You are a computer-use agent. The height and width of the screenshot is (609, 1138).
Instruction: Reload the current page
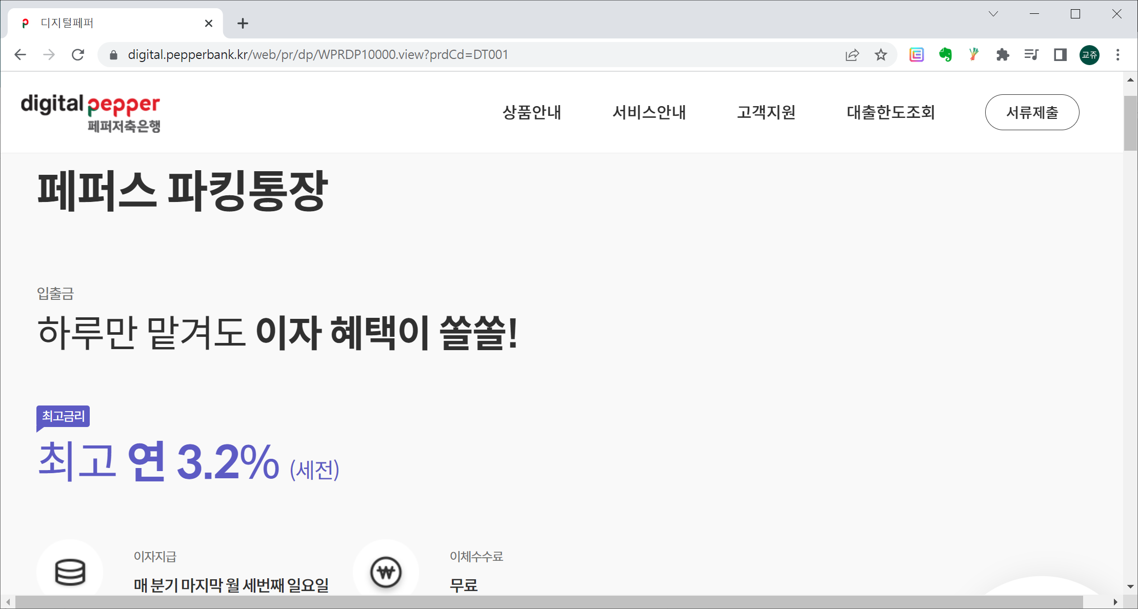(x=78, y=55)
